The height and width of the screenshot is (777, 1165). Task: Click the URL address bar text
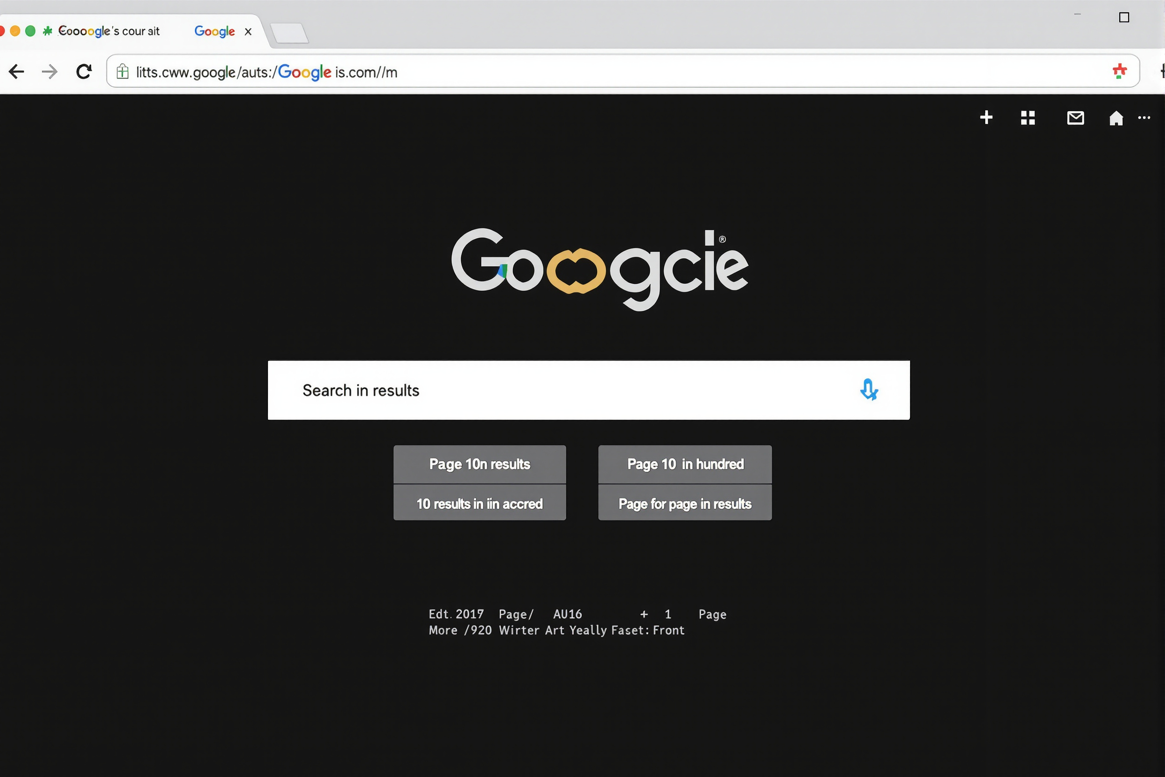(x=267, y=72)
